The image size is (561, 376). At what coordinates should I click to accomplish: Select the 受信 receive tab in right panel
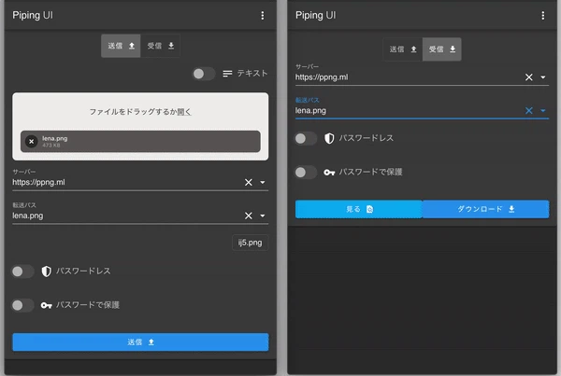point(442,49)
